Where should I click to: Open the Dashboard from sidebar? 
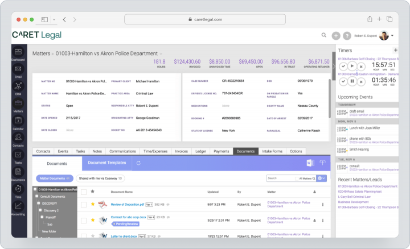18,54
